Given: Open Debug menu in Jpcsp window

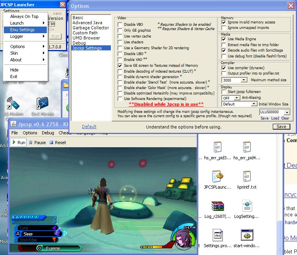Looking at the screenshot, I should [x=48, y=133].
